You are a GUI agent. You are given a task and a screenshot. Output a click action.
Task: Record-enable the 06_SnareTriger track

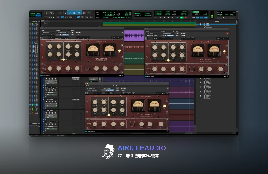point(46,90)
